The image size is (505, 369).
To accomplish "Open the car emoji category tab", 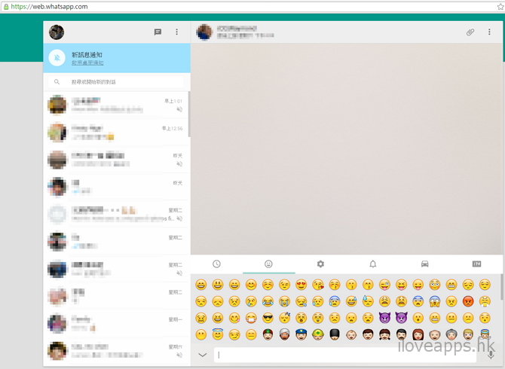I will [424, 264].
